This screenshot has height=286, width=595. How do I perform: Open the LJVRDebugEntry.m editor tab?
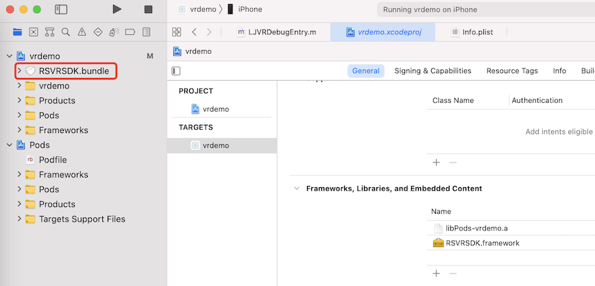pyautogui.click(x=277, y=32)
